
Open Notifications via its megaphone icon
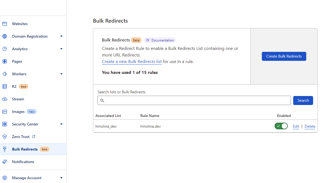click(x=4, y=162)
